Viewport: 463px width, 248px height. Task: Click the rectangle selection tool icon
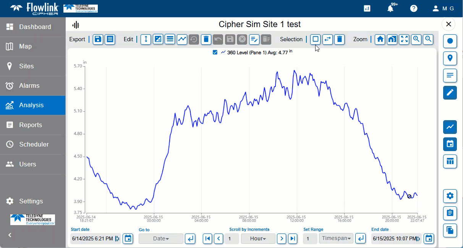[316, 39]
